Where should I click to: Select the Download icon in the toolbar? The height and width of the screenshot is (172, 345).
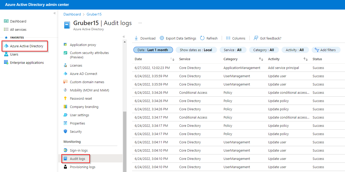pos(136,38)
